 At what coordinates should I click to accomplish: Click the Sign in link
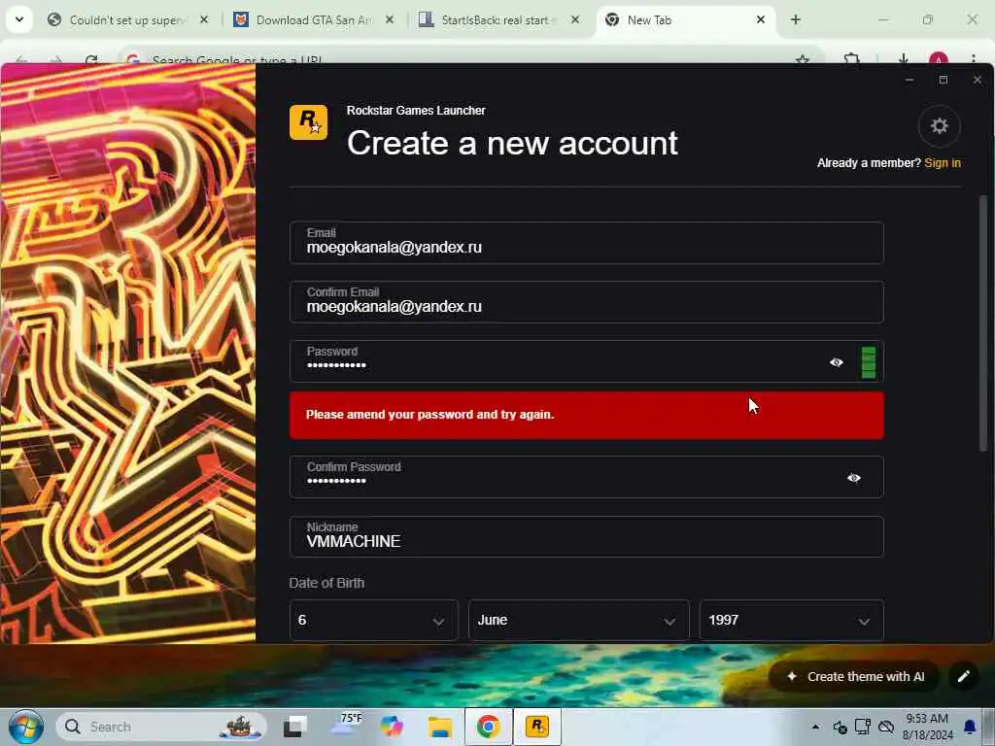click(943, 163)
